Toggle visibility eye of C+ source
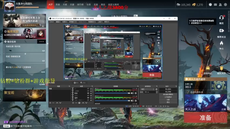 [x=88, y=89]
